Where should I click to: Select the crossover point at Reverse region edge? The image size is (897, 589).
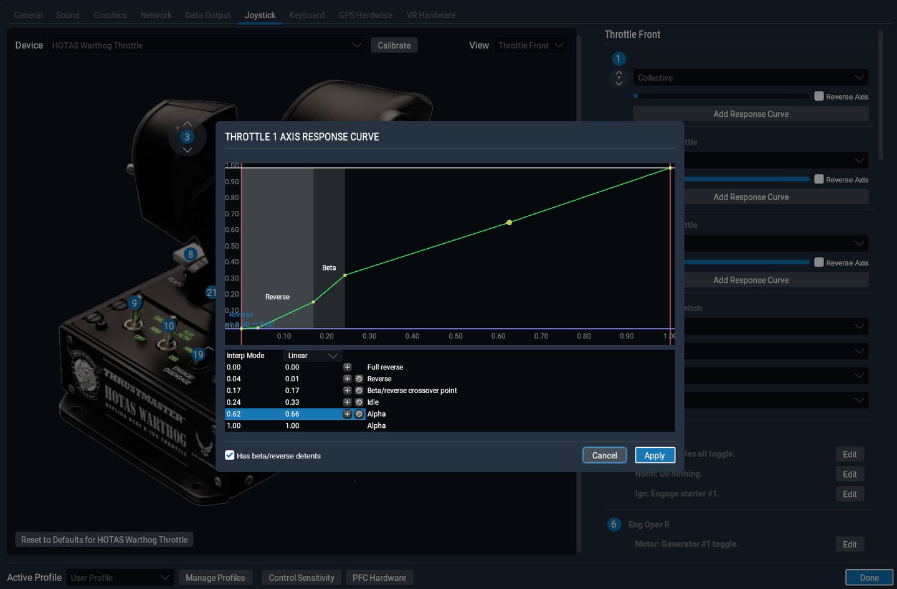313,302
